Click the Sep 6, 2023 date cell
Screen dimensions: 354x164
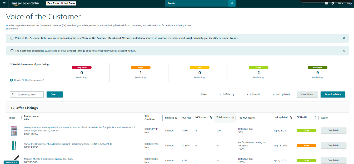pos(280,131)
